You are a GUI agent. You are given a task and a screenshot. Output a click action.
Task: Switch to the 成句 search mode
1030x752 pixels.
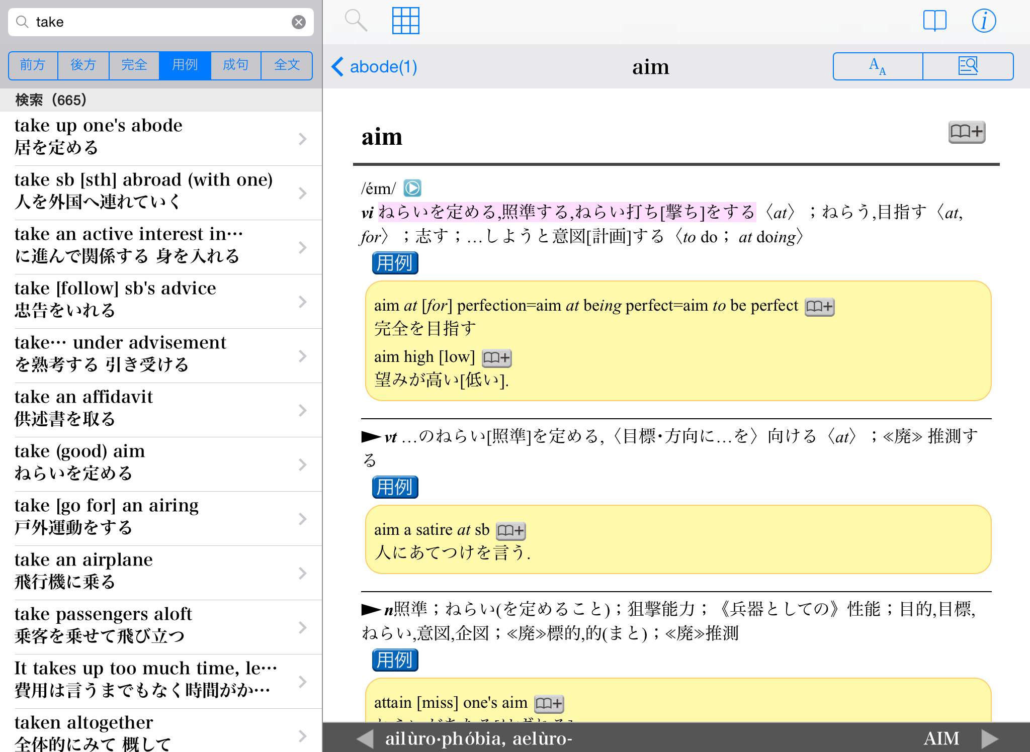tap(236, 65)
